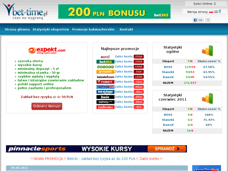Click the sportingbet logo in promotions list

(105, 87)
